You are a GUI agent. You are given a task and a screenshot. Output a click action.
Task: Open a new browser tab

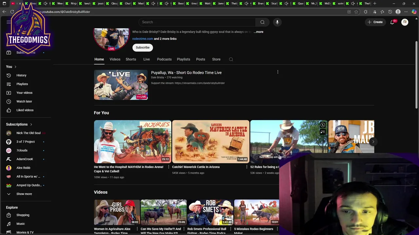[375, 4]
